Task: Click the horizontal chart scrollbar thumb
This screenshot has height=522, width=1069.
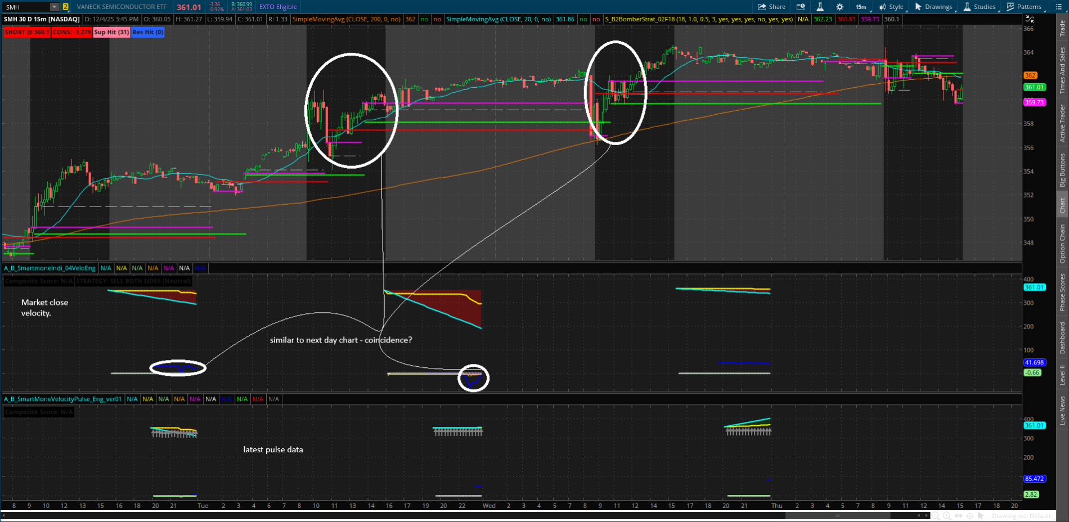Action: [x=837, y=516]
